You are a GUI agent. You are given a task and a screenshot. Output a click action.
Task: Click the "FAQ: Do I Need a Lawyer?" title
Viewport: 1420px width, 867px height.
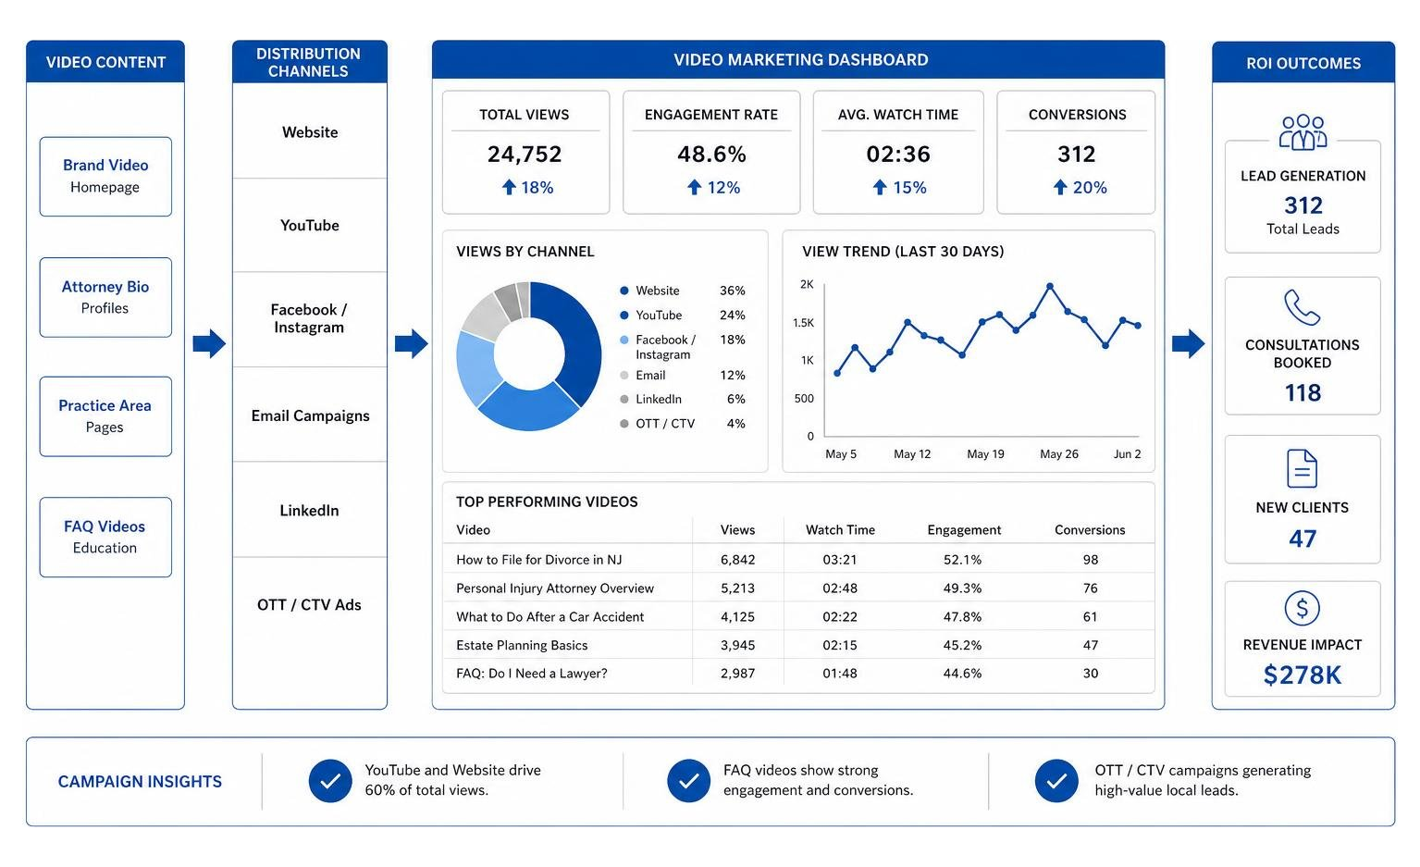pos(532,674)
